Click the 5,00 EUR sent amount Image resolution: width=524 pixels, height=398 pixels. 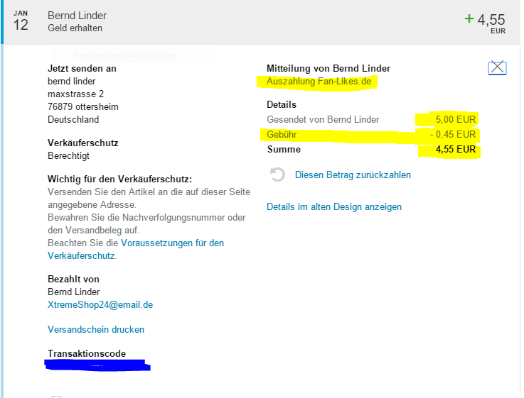click(455, 119)
